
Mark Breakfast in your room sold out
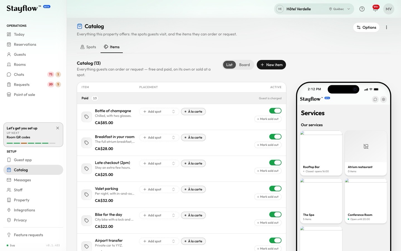[268, 145]
